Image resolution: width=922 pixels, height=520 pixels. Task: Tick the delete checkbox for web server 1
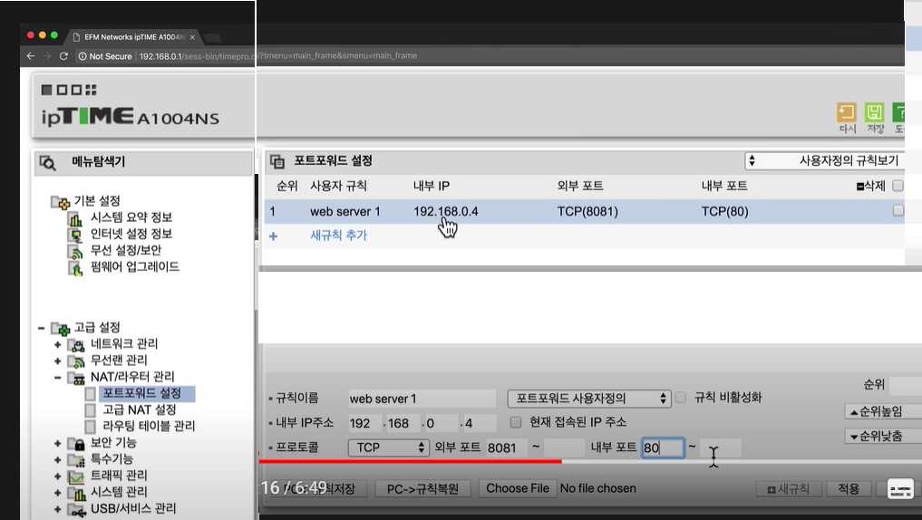tap(898, 210)
